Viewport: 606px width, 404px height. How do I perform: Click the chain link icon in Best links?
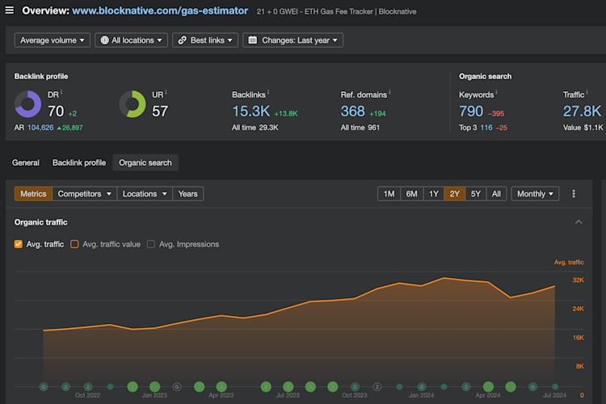pos(183,40)
